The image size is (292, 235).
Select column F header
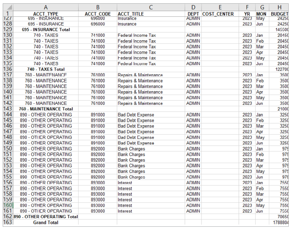tap(247, 7)
